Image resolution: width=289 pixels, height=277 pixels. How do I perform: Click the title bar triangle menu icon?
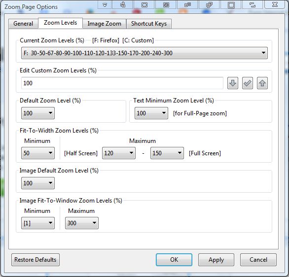[x=105, y=4]
